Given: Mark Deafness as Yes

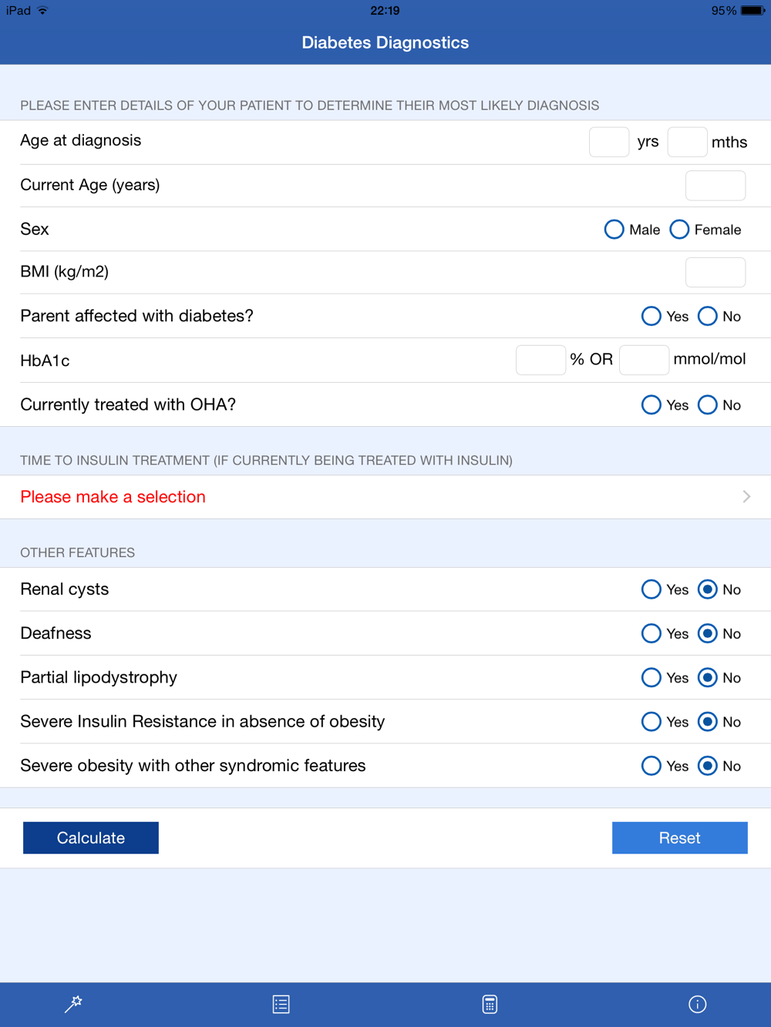Looking at the screenshot, I should 651,633.
